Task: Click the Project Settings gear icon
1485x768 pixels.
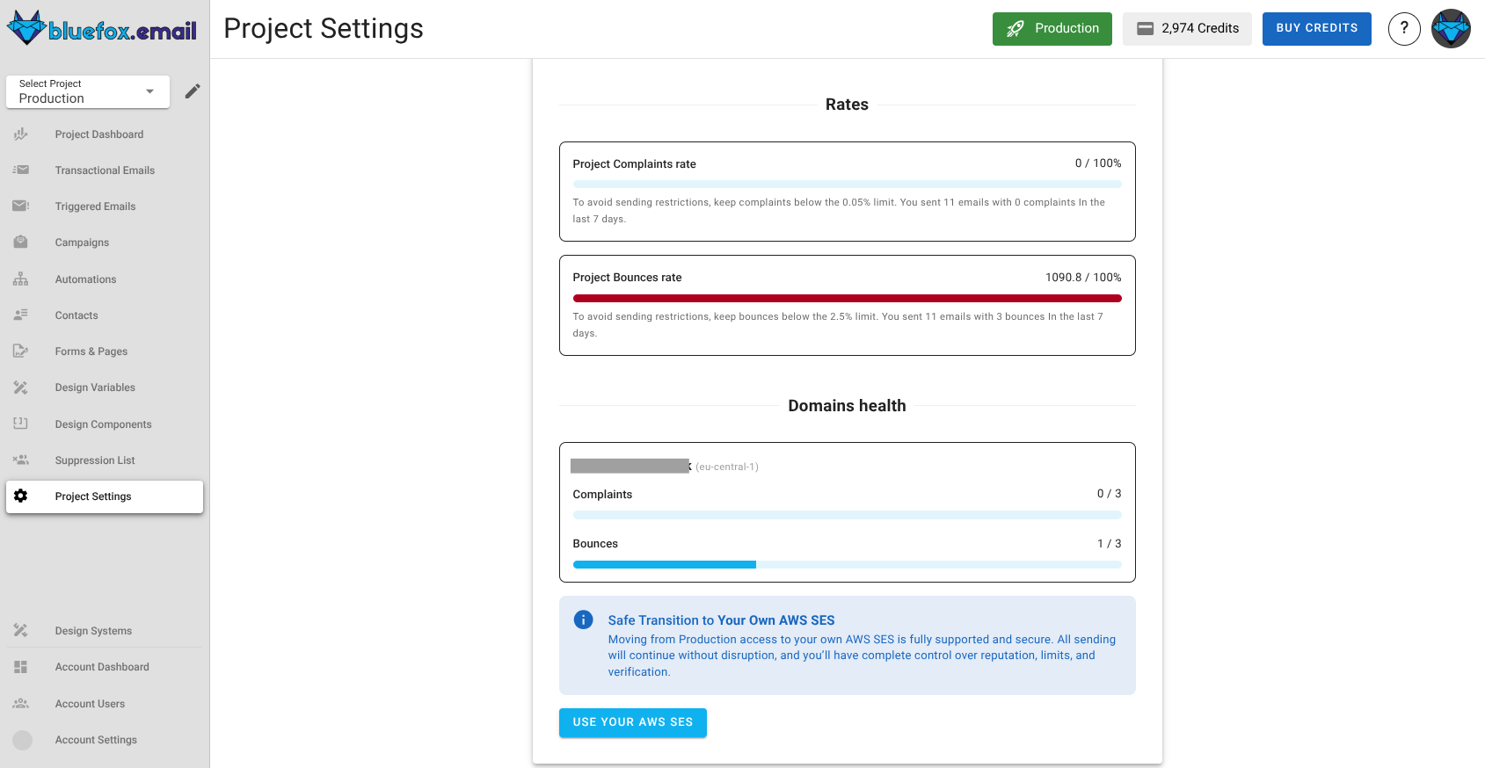Action: click(x=21, y=496)
